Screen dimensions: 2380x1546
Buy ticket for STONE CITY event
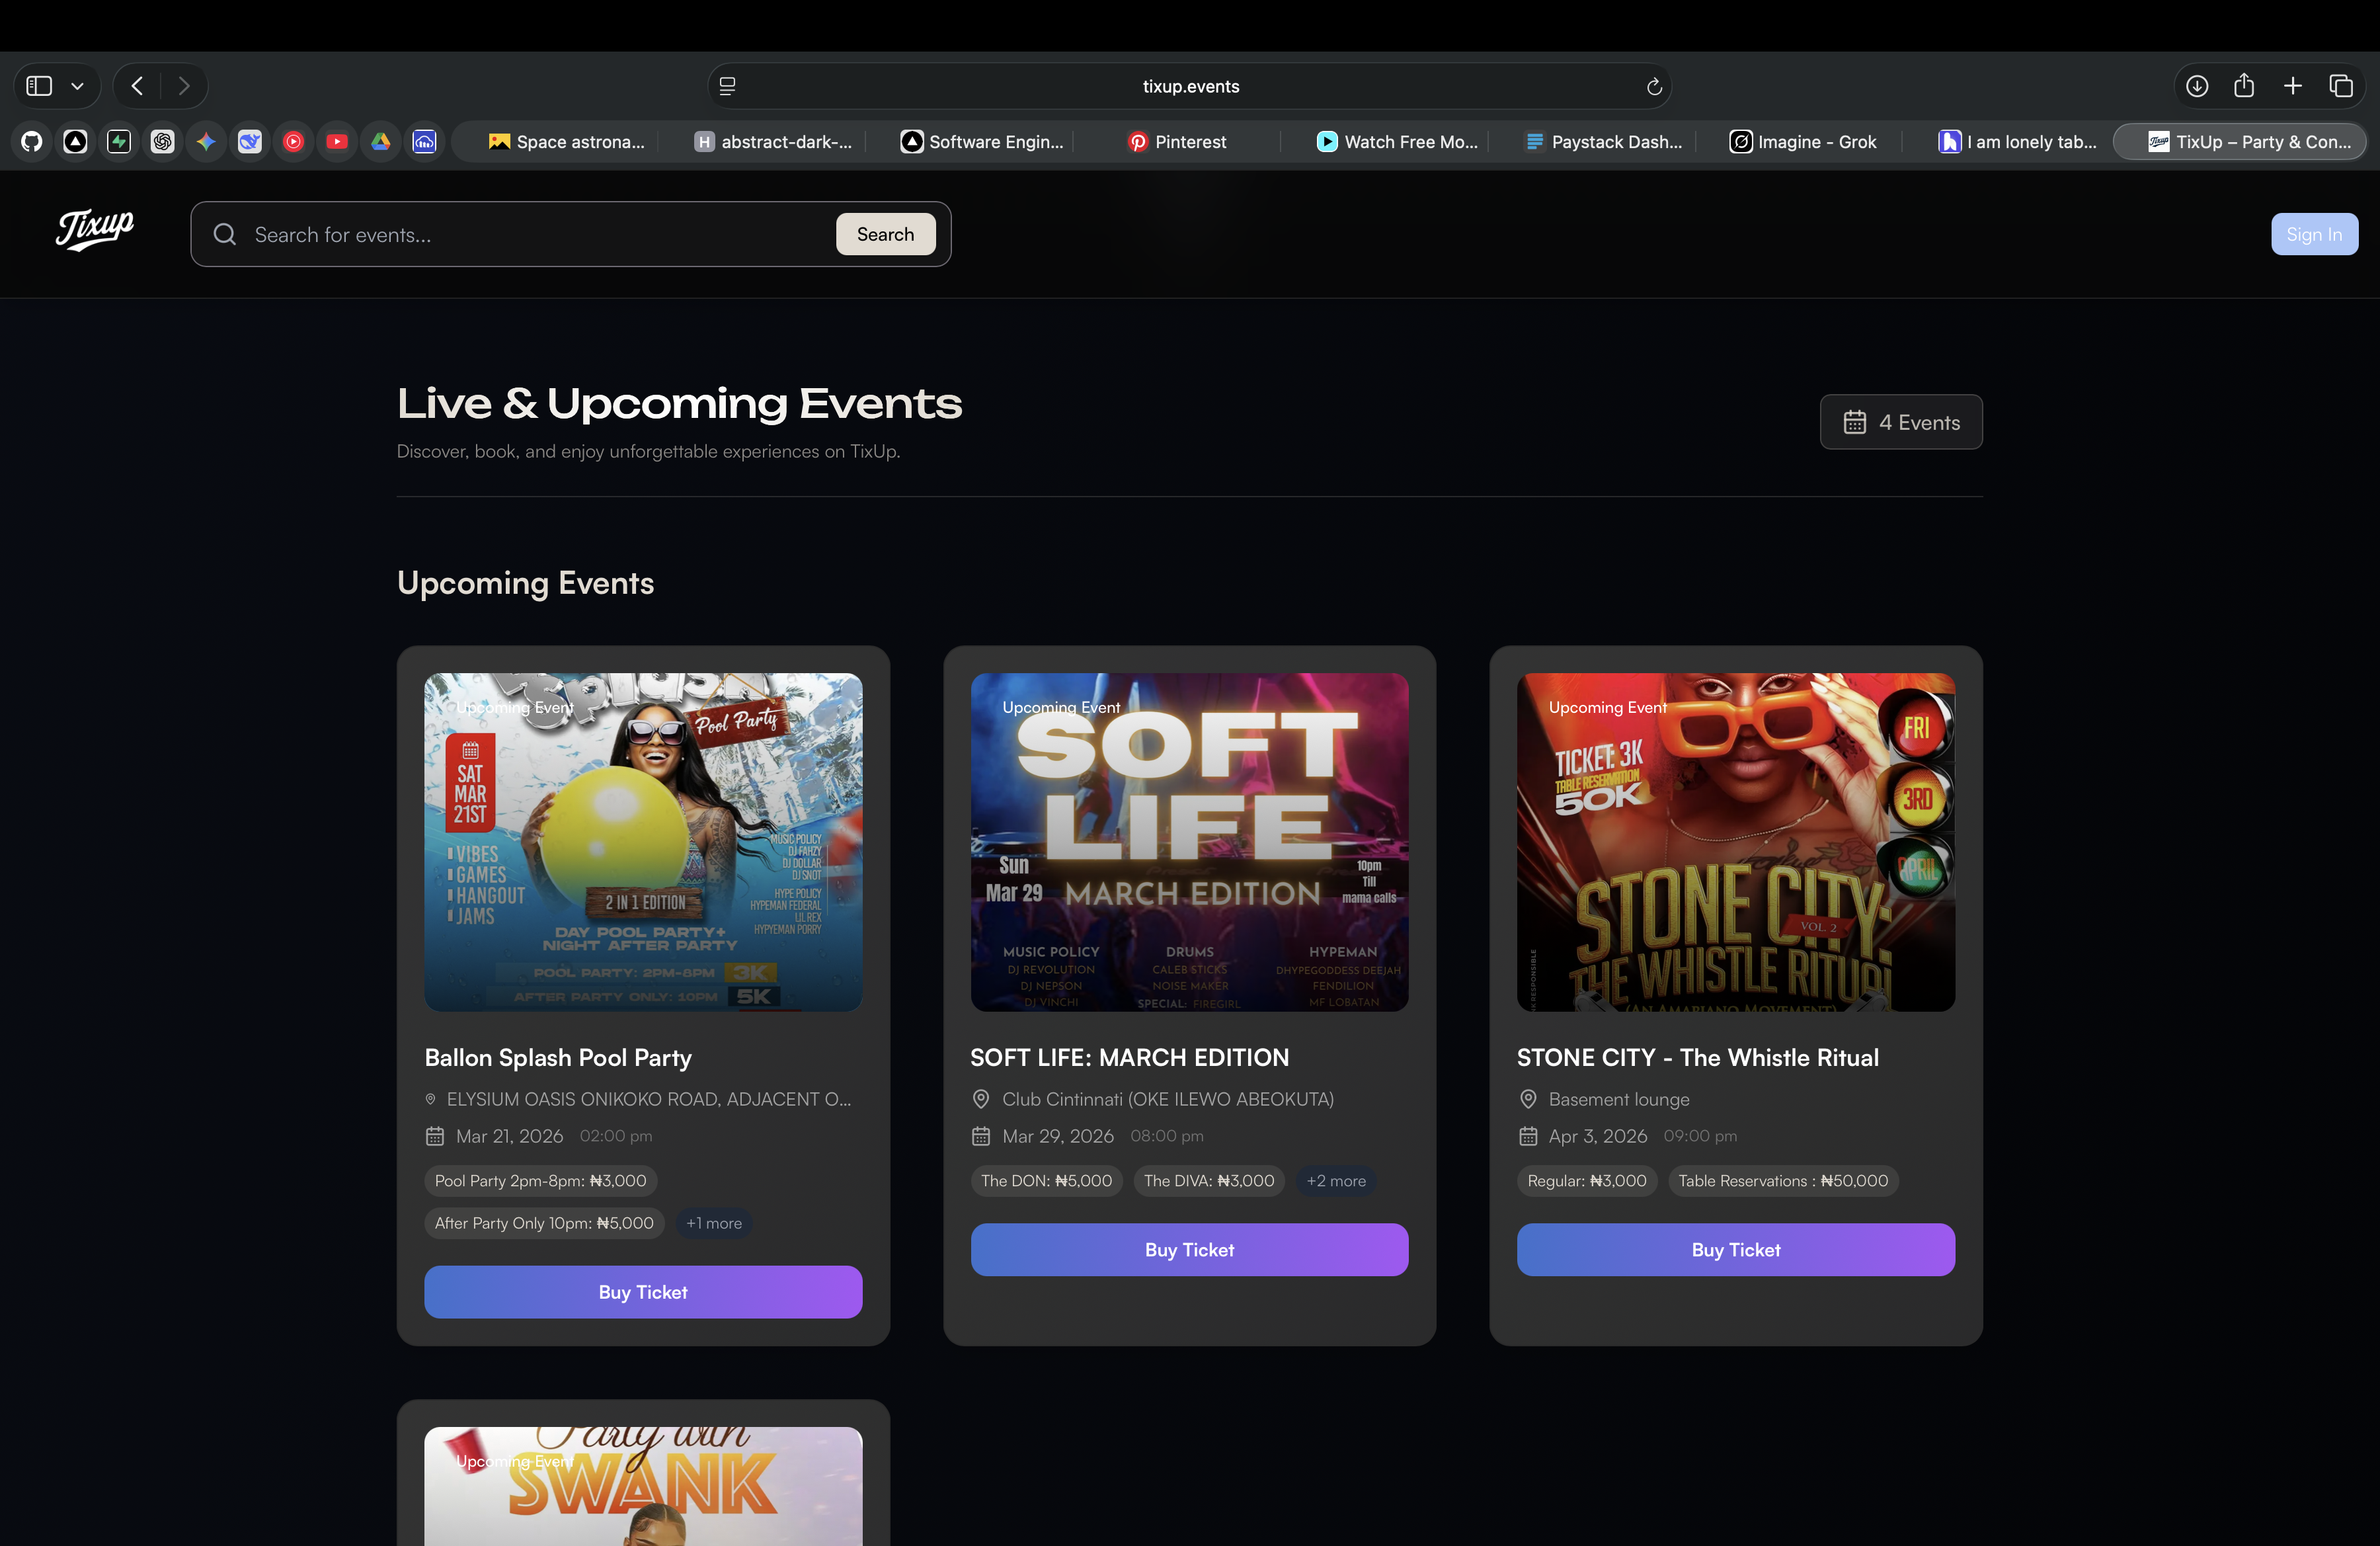tap(1735, 1250)
